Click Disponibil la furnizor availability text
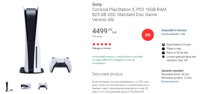The image size is (202, 94). point(174,30)
